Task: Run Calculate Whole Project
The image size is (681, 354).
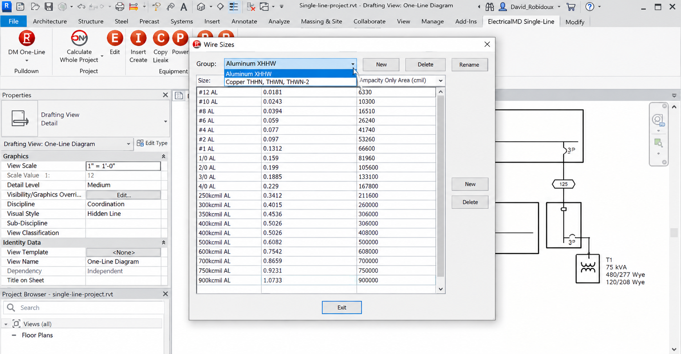Action: (79, 47)
